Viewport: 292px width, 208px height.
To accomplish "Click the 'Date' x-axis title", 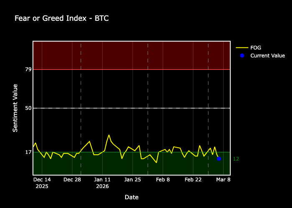I will point(131,197).
